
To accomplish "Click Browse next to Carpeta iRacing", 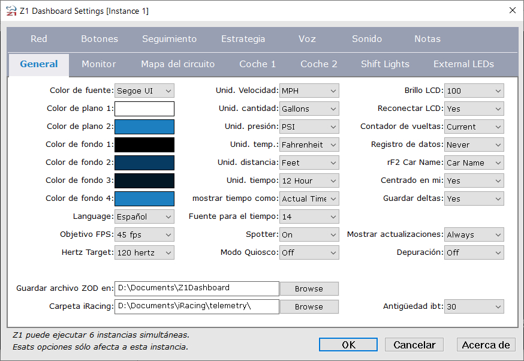I will point(309,306).
